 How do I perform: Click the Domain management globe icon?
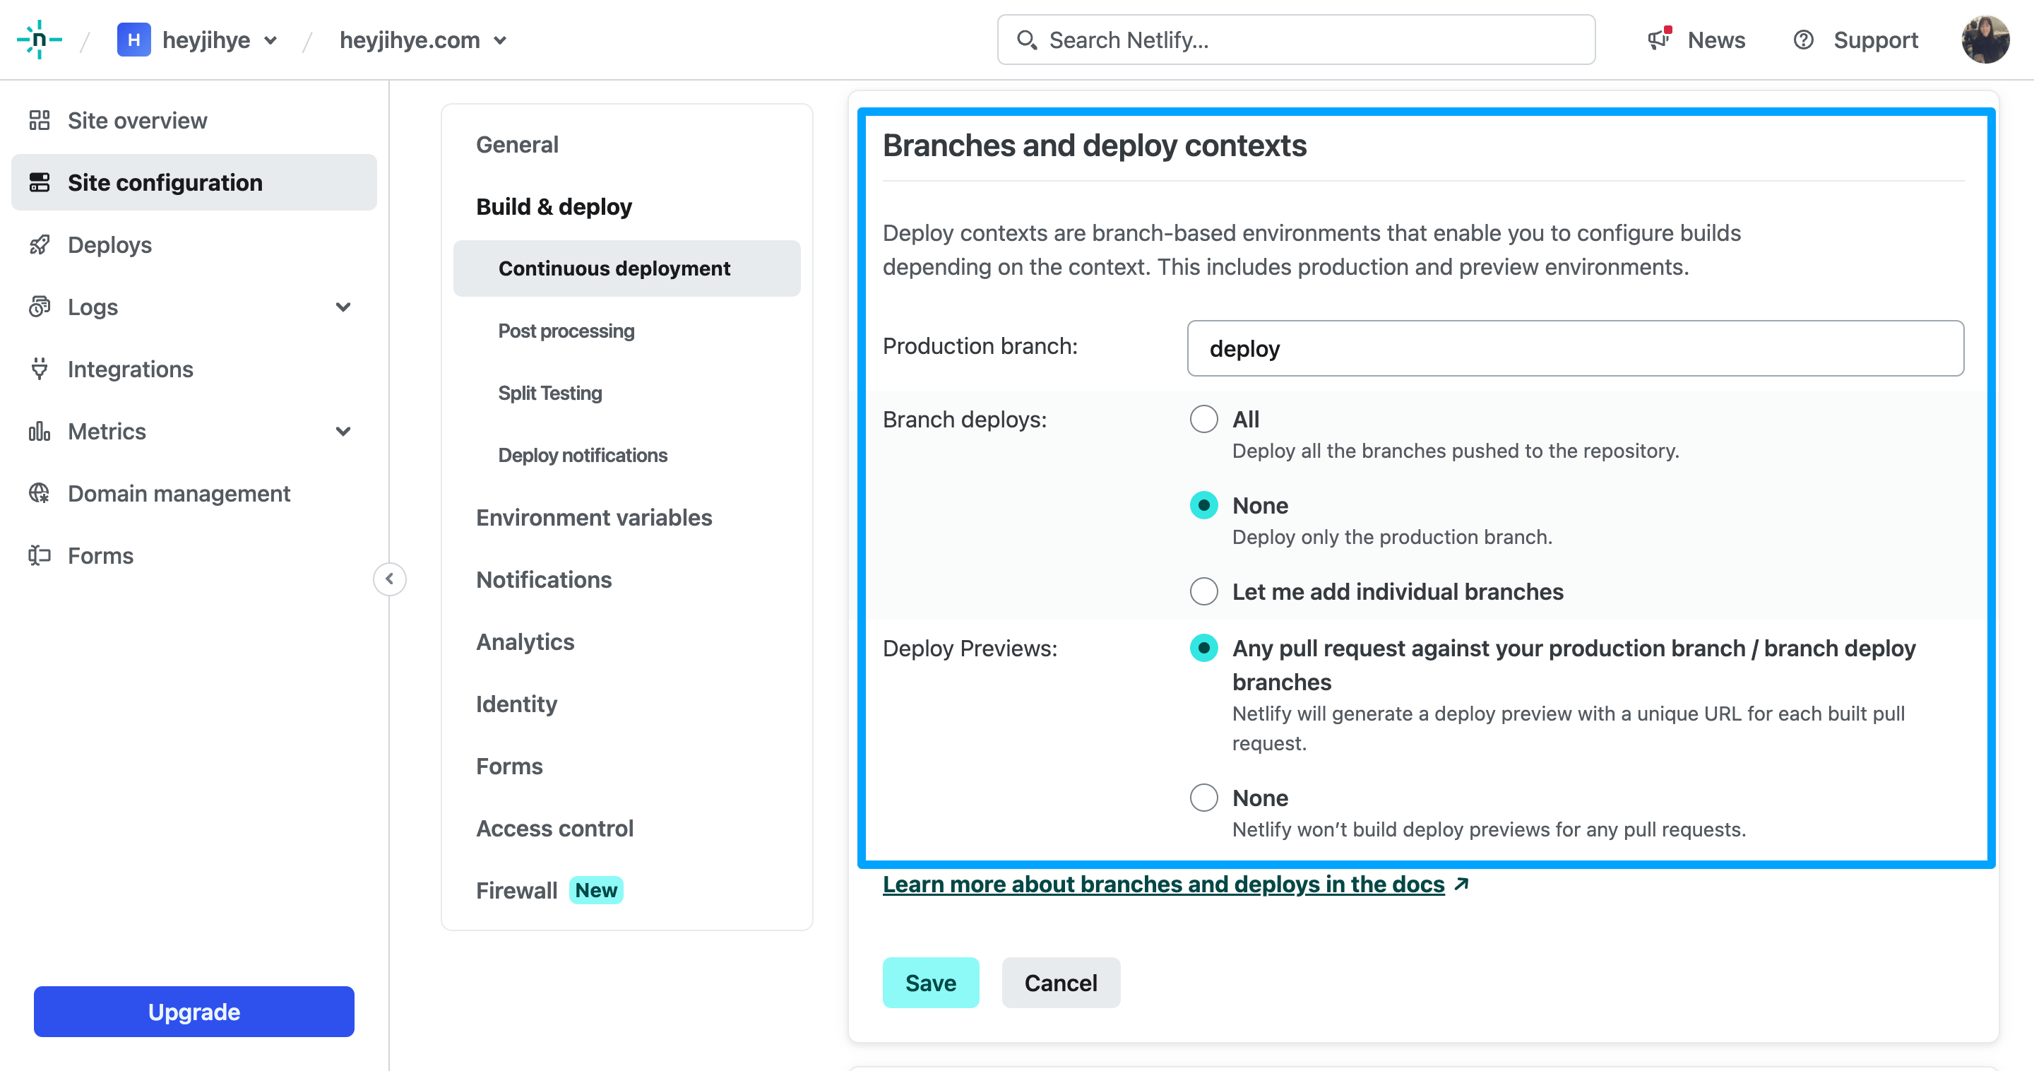coord(39,493)
